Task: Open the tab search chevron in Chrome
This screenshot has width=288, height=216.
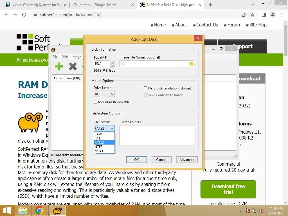Action: 253,5
